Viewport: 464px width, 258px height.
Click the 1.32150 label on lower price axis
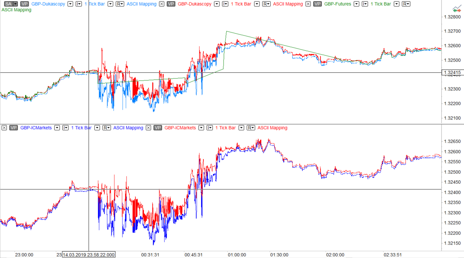point(452,243)
